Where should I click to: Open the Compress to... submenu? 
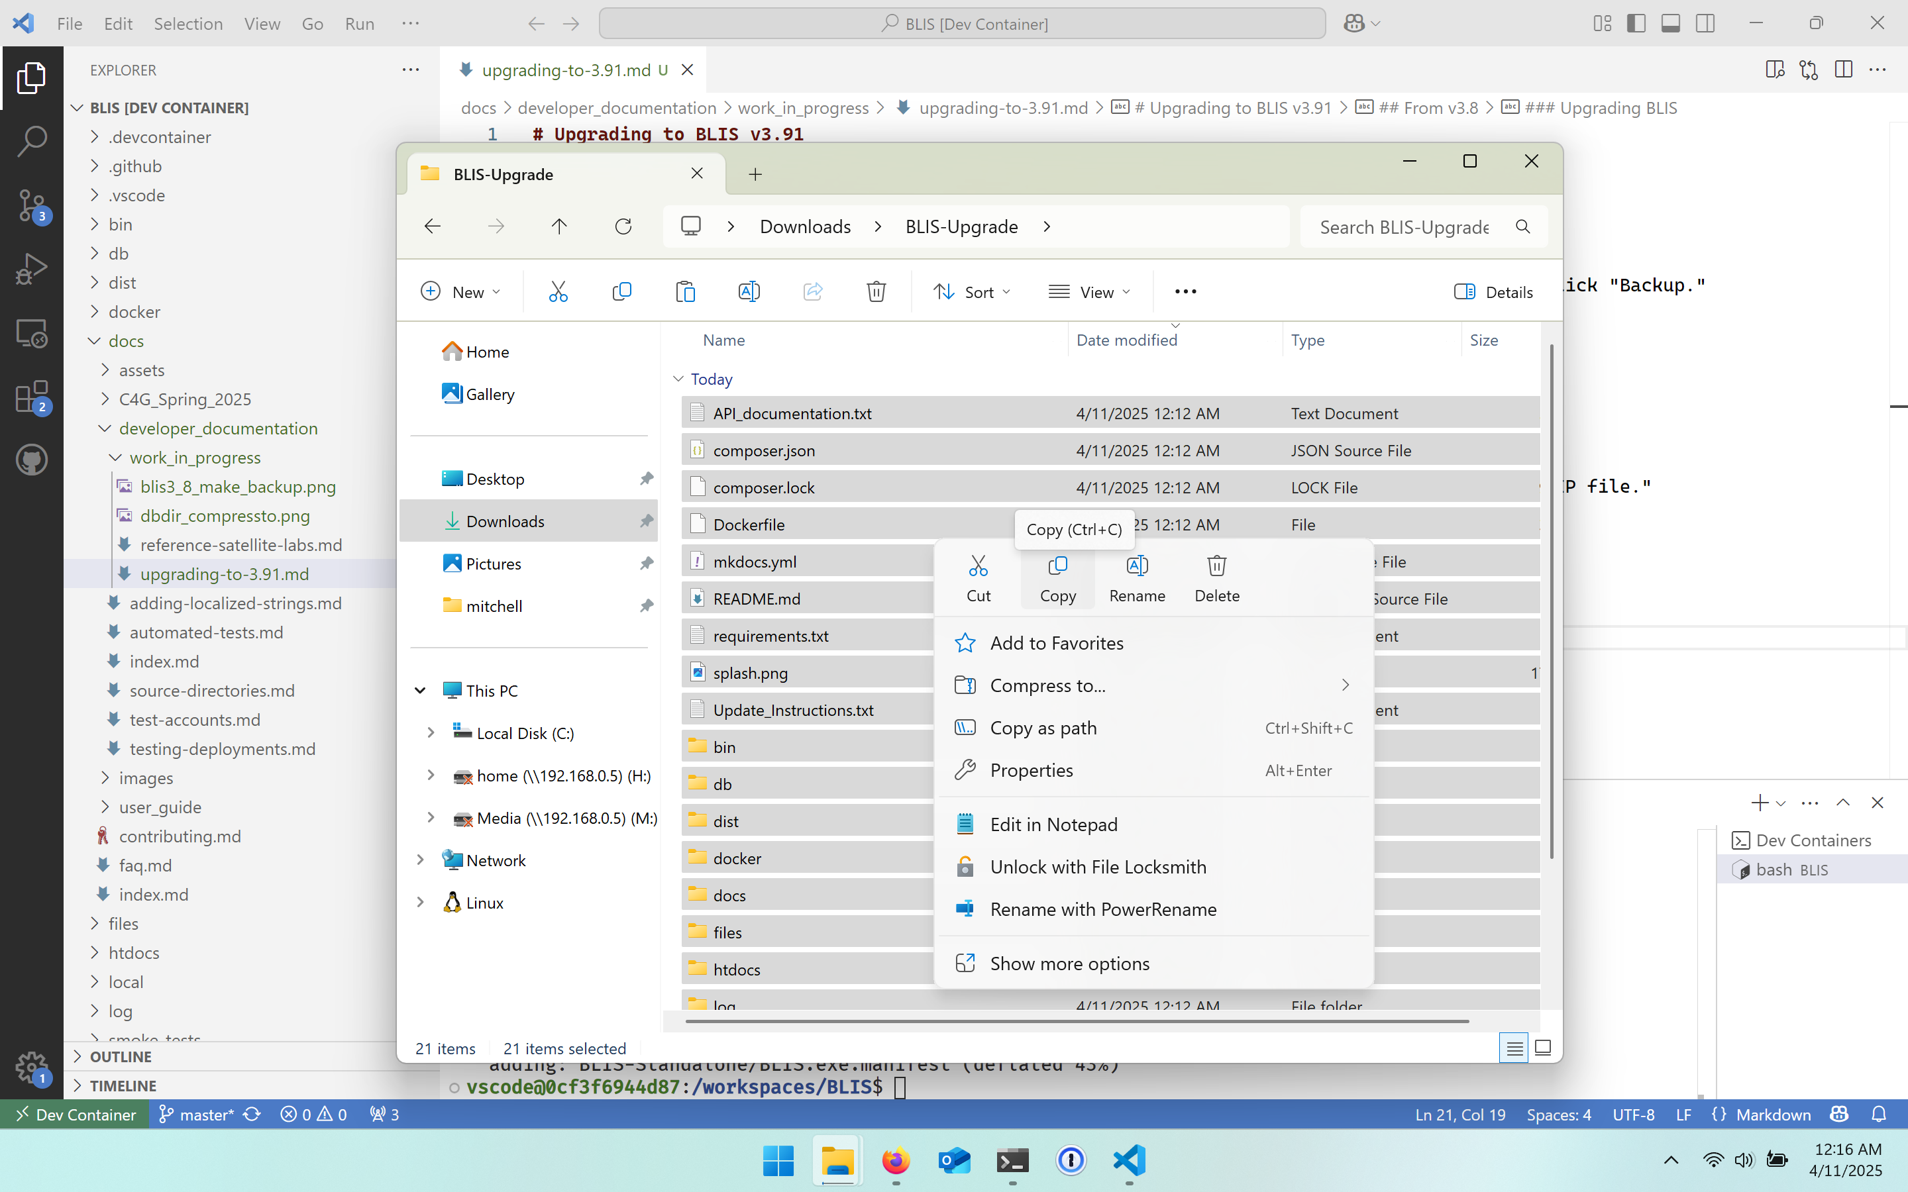click(1153, 686)
